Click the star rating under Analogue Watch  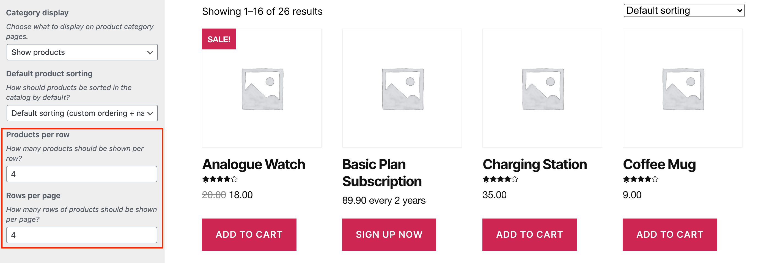point(219,179)
